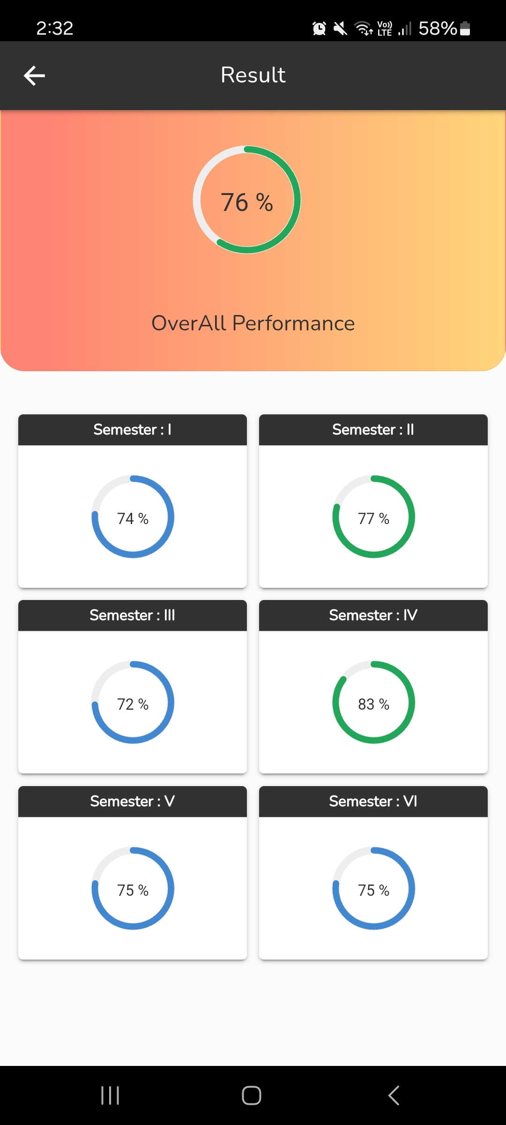Viewport: 506px width, 1125px height.
Task: Tap the 83 % green progress circle
Action: [373, 703]
